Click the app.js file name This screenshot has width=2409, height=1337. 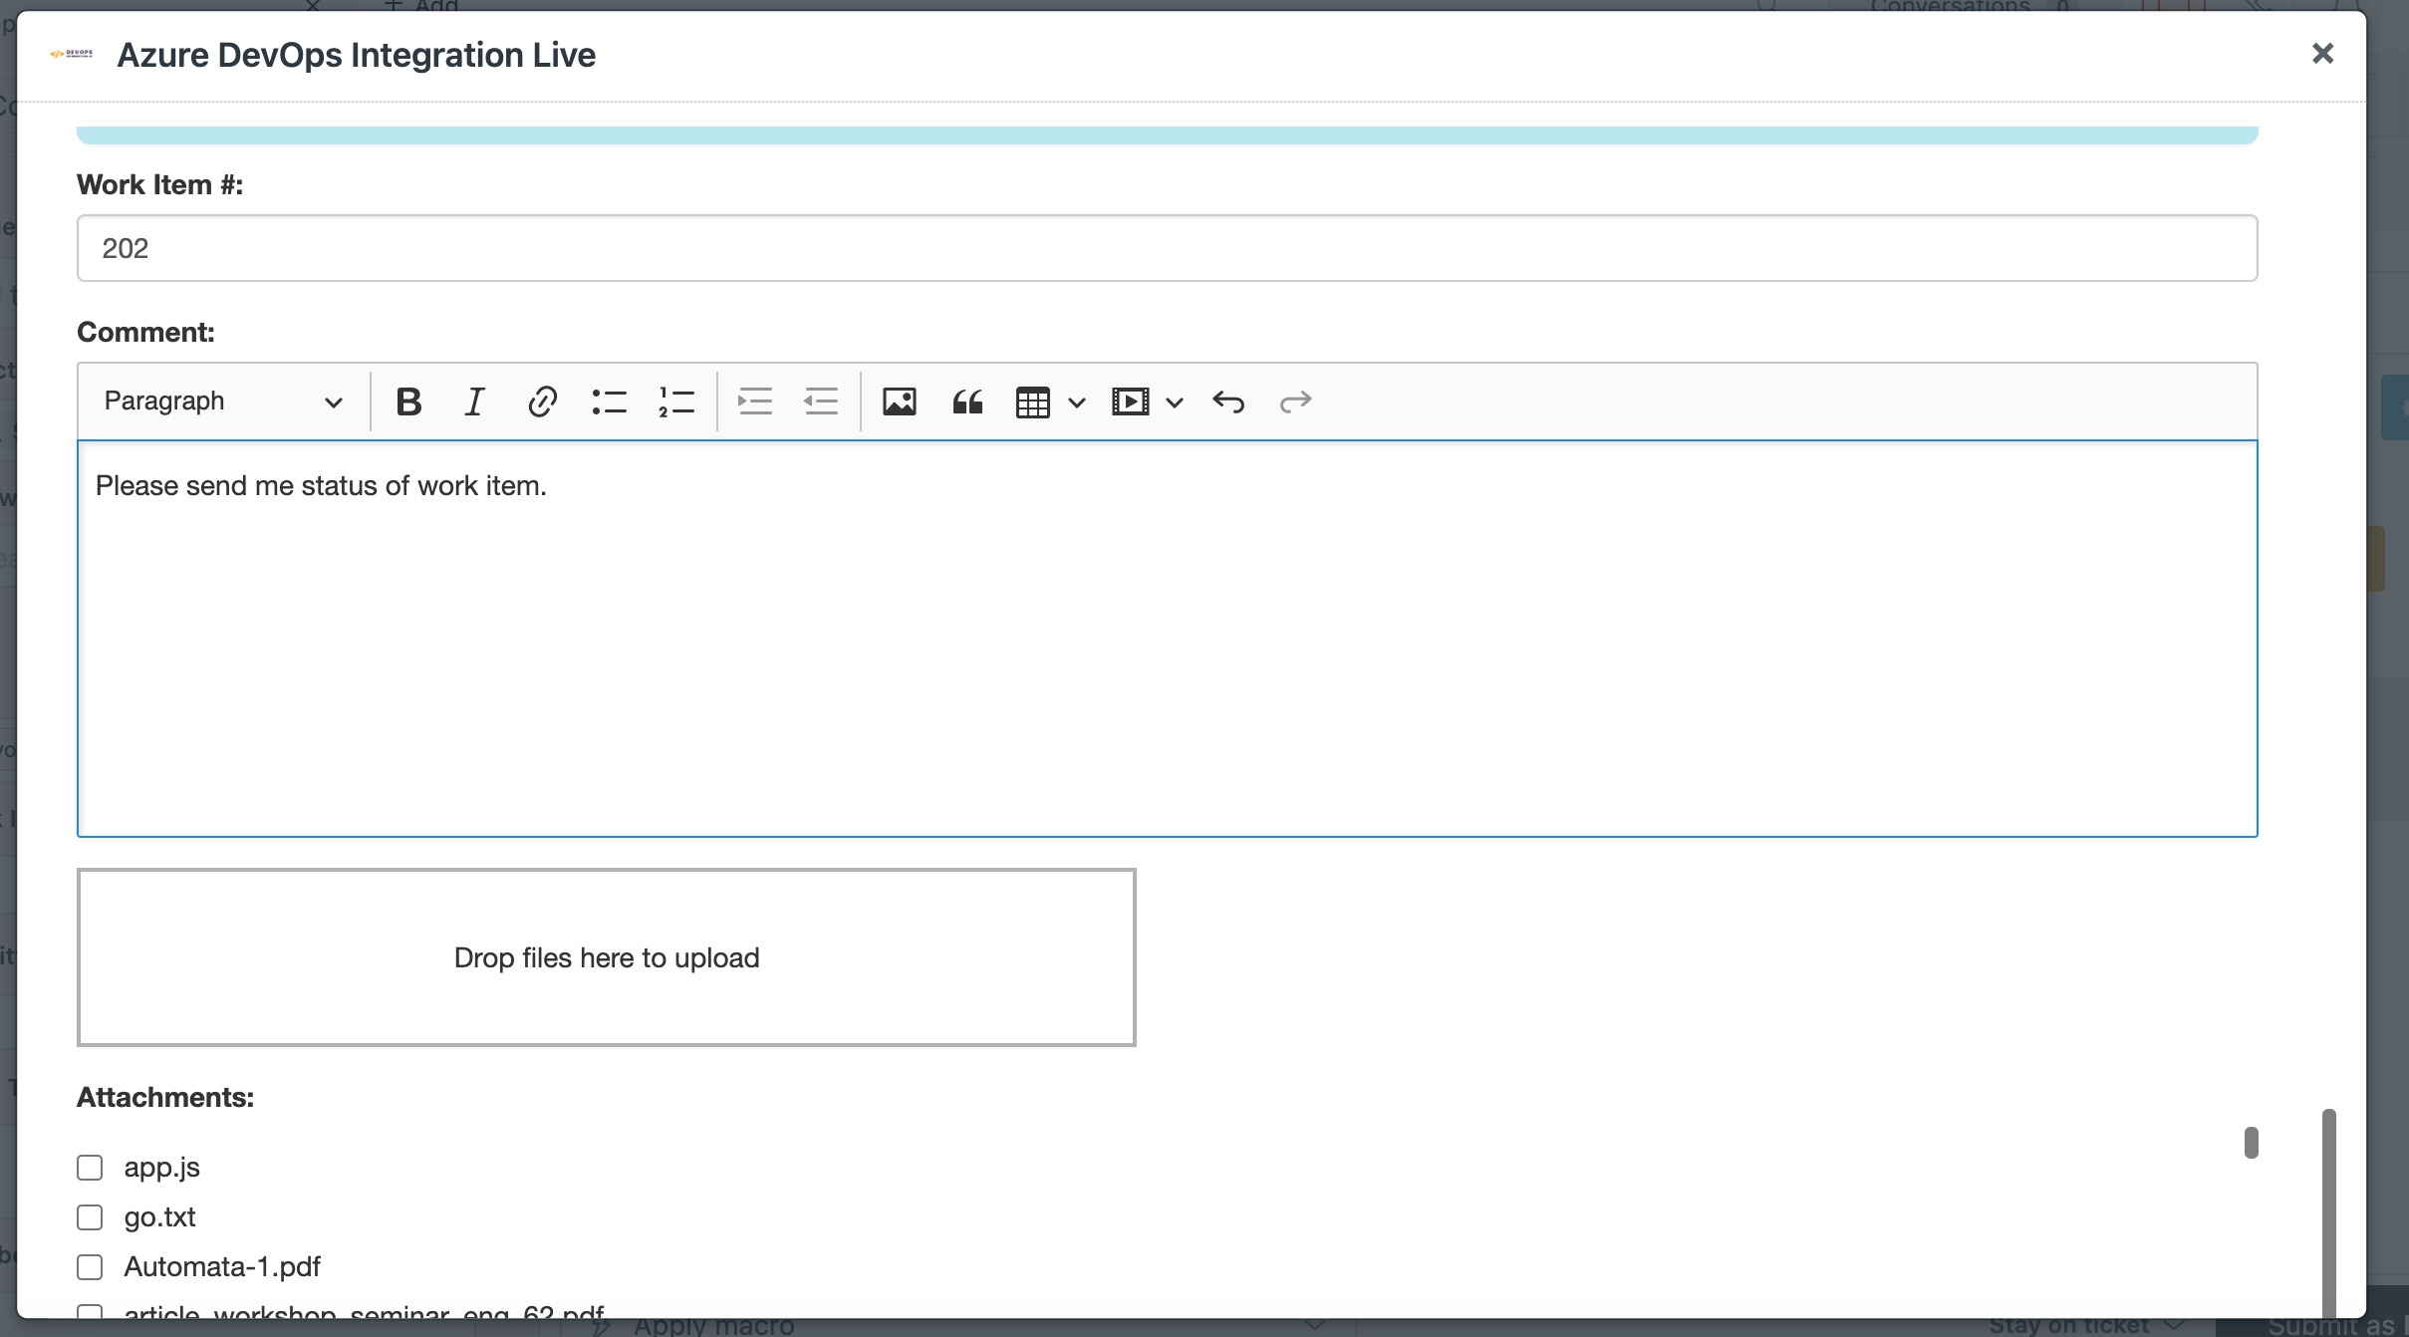tap(161, 1168)
